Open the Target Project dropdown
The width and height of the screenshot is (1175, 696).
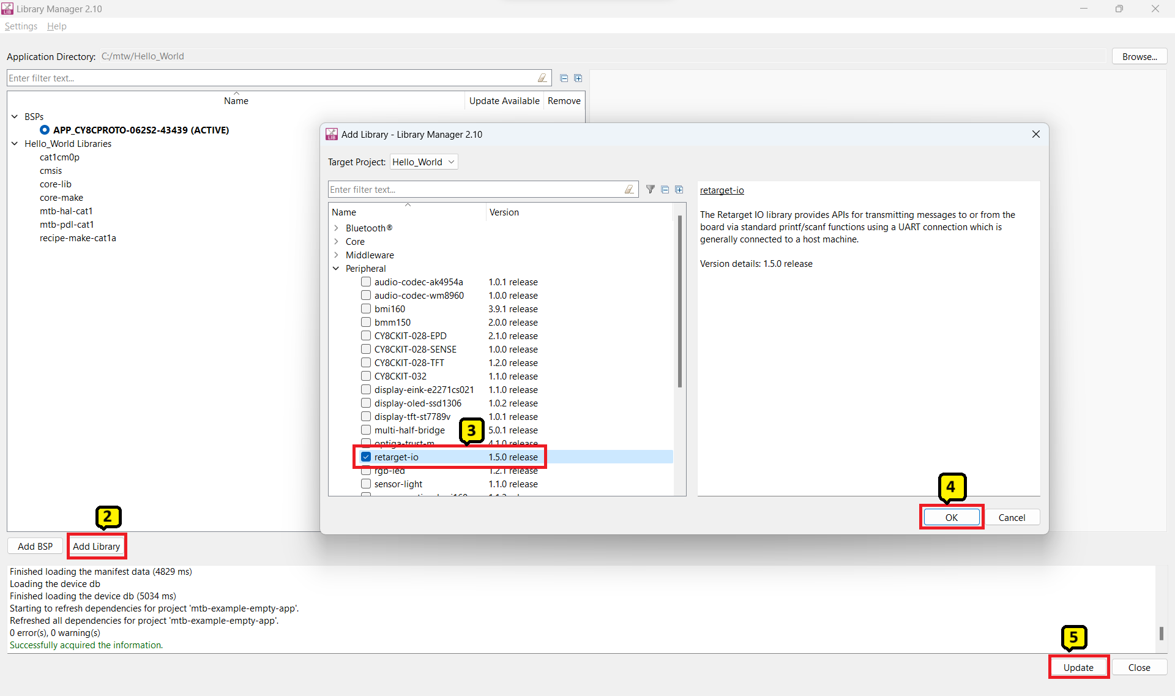(423, 162)
